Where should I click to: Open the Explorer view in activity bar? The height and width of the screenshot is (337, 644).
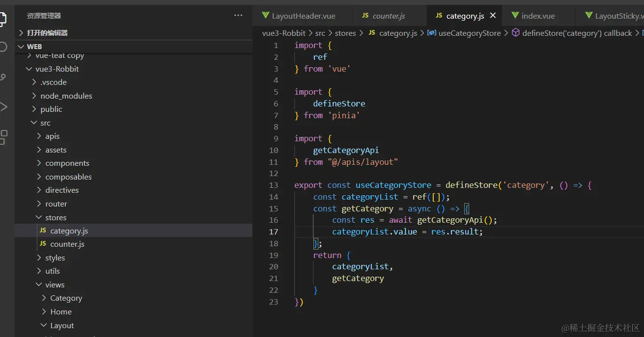(x=2, y=19)
